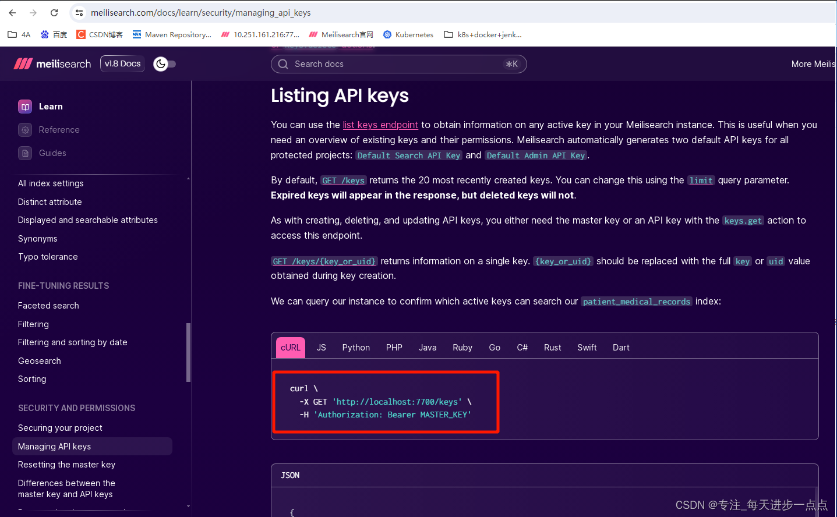Image resolution: width=837 pixels, height=517 pixels.
Task: Open site info icon in address bar
Action: click(79, 12)
